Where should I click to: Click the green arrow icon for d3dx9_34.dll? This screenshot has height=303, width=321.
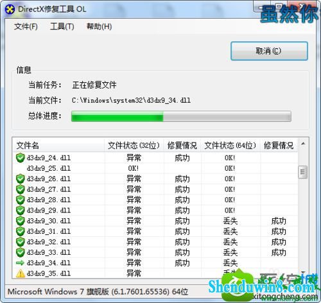[21, 263]
